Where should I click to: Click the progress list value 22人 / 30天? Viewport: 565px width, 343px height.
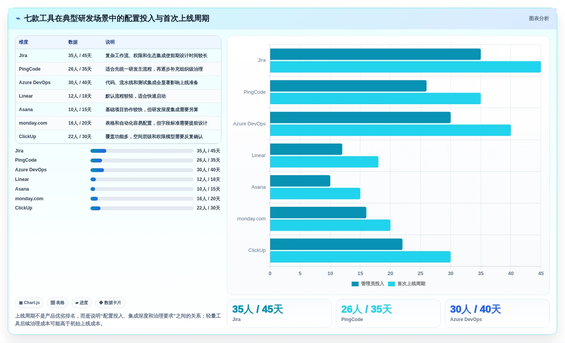(208, 208)
